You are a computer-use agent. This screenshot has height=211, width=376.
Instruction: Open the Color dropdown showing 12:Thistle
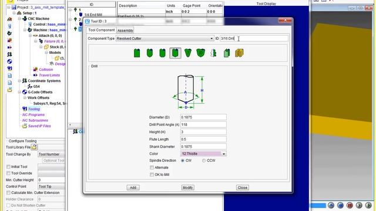203,154
